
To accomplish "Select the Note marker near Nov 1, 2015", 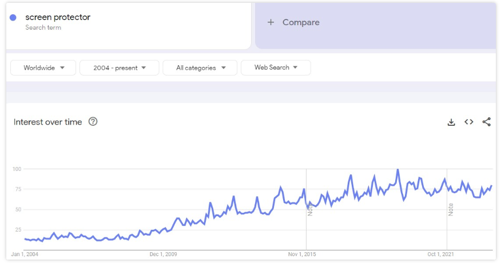I will [x=310, y=209].
